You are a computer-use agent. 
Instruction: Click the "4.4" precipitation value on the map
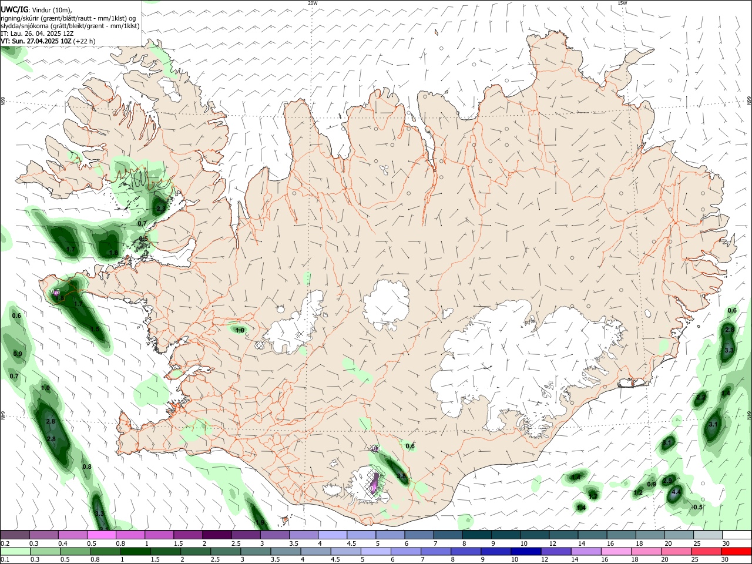(676, 492)
